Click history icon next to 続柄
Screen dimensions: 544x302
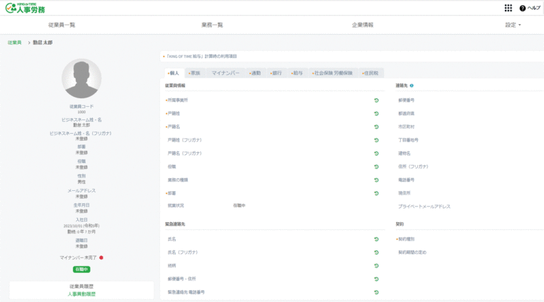pos(376,266)
